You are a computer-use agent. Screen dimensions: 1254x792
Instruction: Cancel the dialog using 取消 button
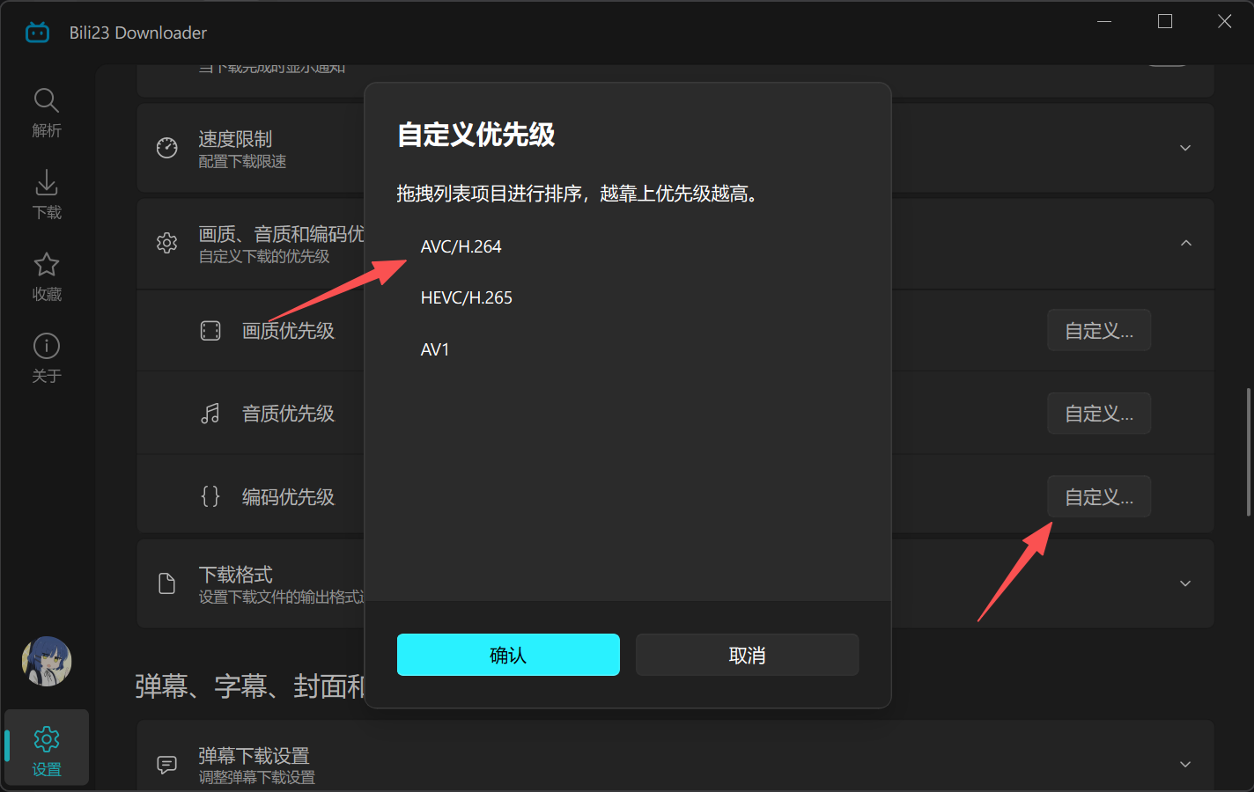[x=747, y=655]
